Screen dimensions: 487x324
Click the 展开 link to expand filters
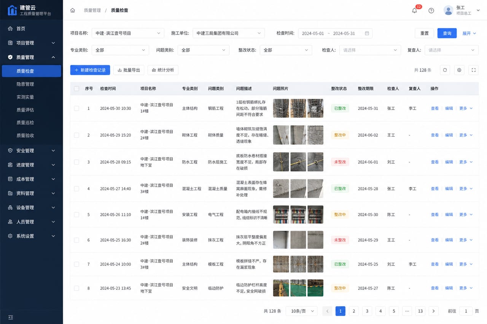point(469,33)
